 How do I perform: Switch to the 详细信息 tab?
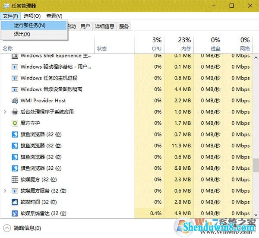point(104,26)
